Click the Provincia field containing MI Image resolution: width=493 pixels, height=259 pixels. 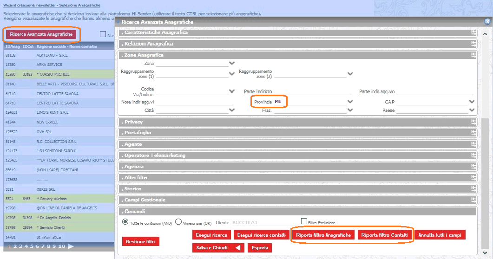coord(310,102)
